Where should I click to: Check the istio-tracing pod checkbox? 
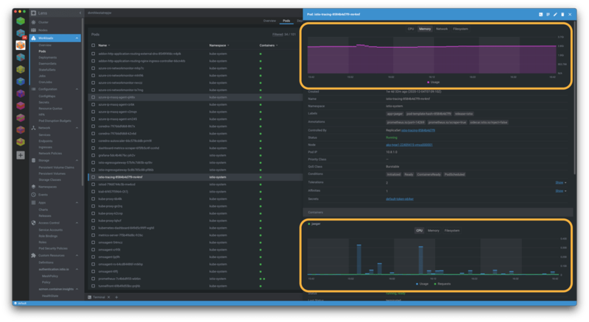click(94, 177)
